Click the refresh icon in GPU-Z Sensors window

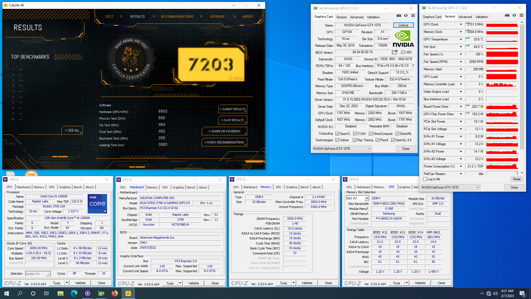click(514, 16)
